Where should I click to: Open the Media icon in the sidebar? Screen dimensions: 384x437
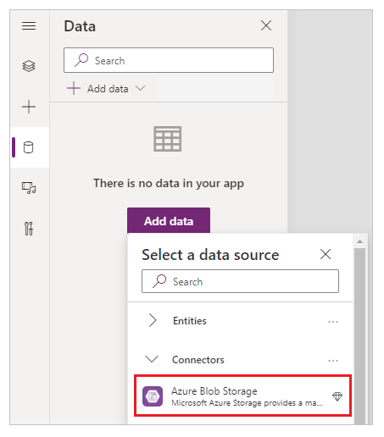coord(29,188)
